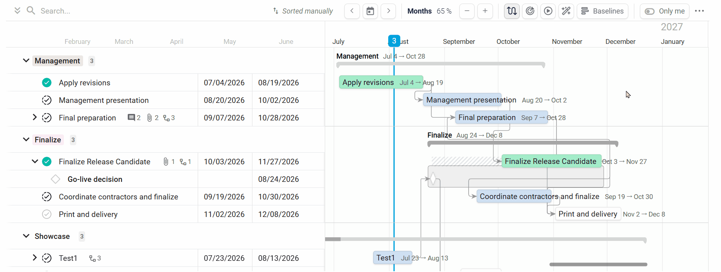Screen dimensions: 721x272
Task: Mark Final preparation as complete
Action: (x=47, y=118)
